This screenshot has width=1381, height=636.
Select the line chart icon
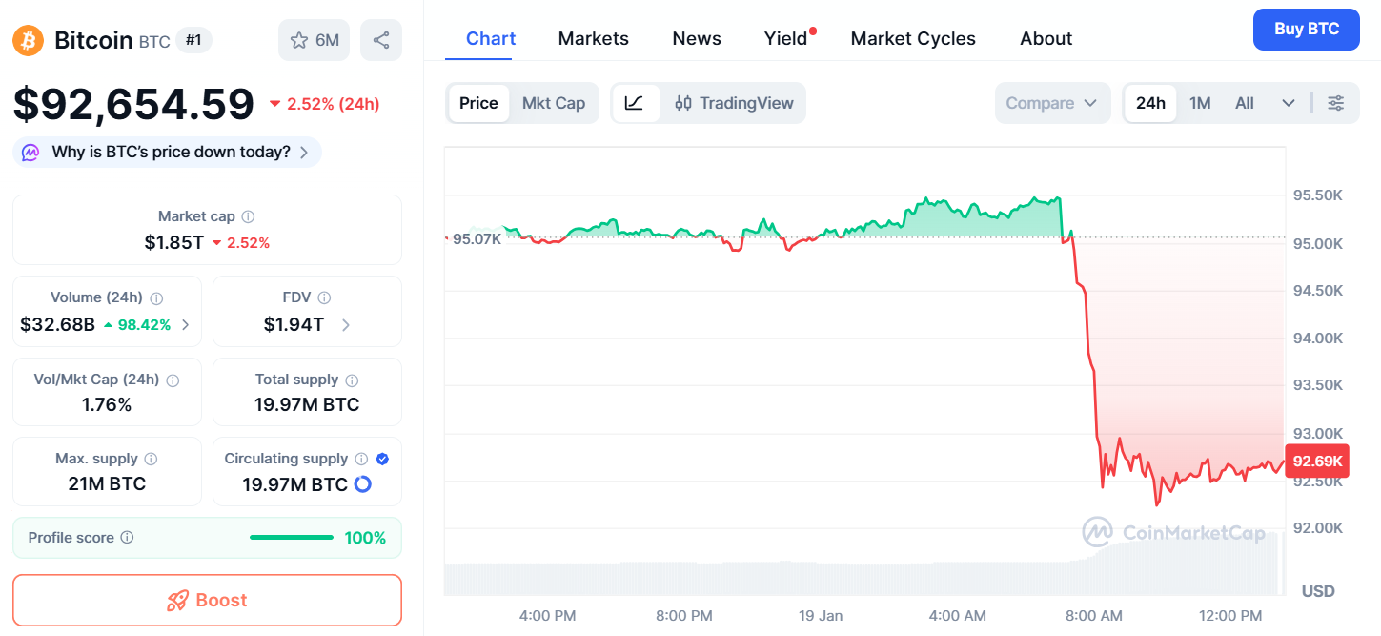635,103
